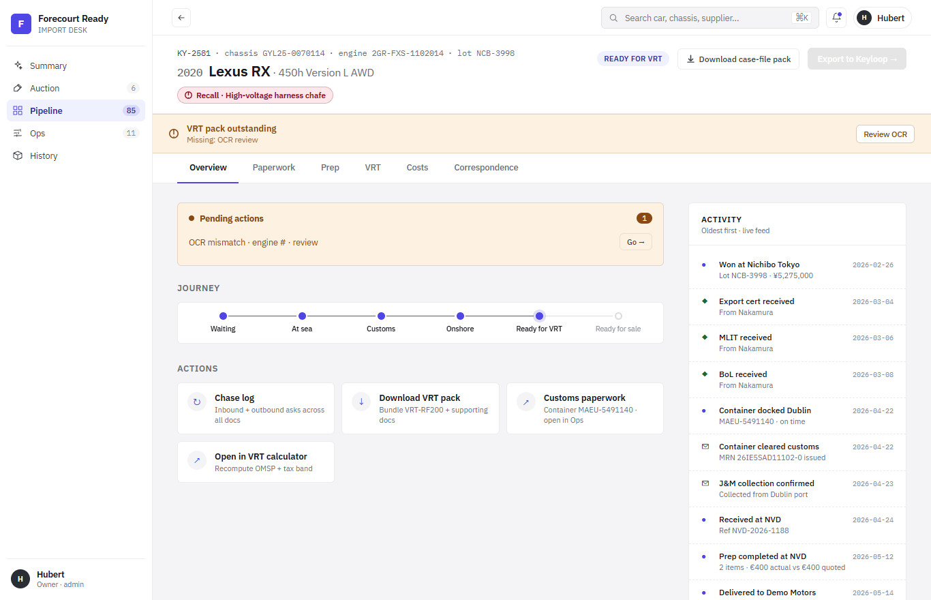931x600 pixels.
Task: Click the Ops sliders icon
Action: click(x=18, y=133)
